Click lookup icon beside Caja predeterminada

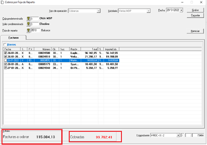point(29,19)
